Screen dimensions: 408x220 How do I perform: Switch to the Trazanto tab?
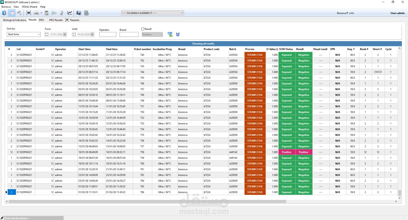(72, 20)
